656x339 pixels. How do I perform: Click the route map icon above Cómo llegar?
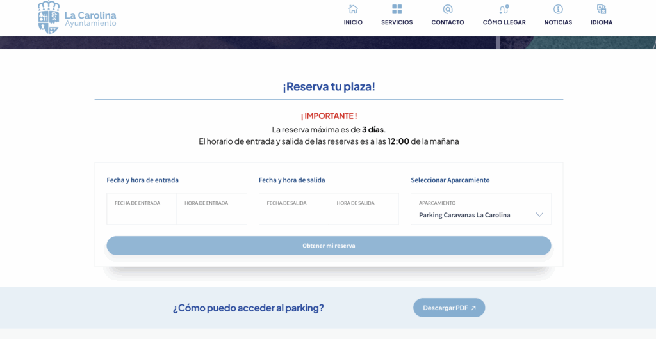tap(504, 9)
